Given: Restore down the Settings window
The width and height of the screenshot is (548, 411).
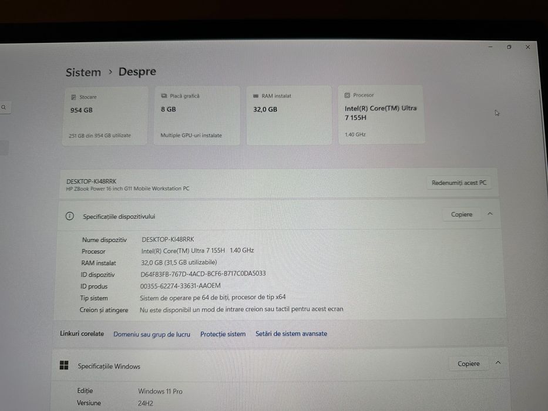Looking at the screenshot, I should [509, 47].
